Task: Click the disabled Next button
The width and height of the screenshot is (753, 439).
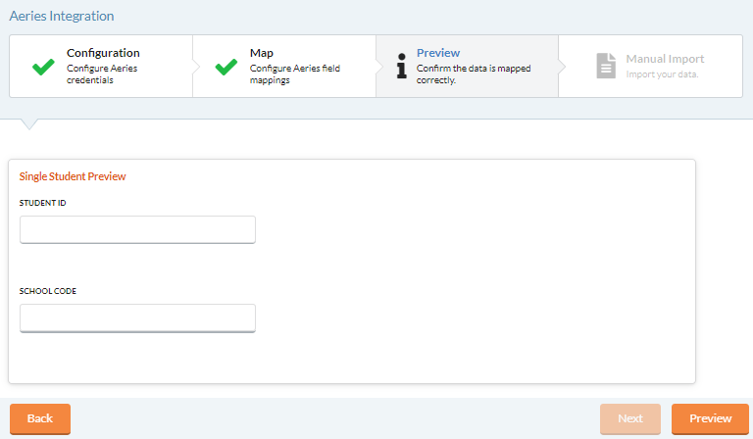Action: tap(630, 418)
